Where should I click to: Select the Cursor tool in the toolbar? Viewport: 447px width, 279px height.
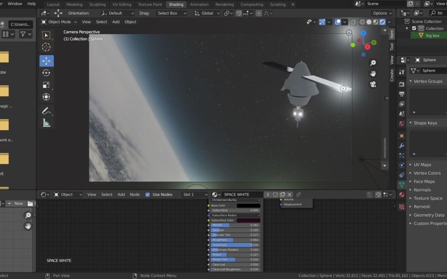coord(46,48)
